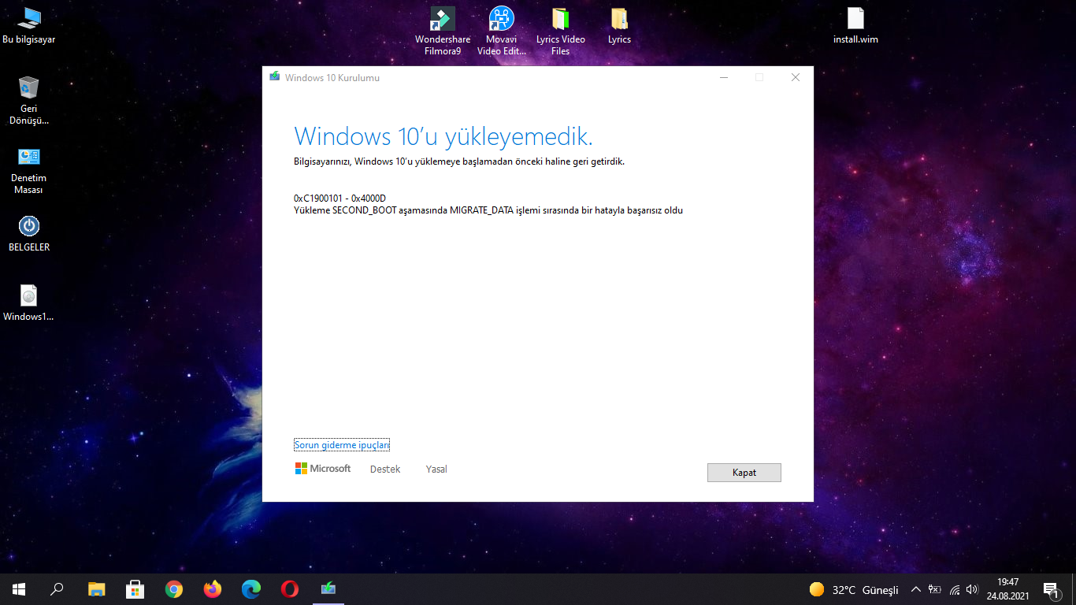Screen dimensions: 1076x605
Task: Open the Windows Start menu
Action: pyautogui.click(x=19, y=589)
